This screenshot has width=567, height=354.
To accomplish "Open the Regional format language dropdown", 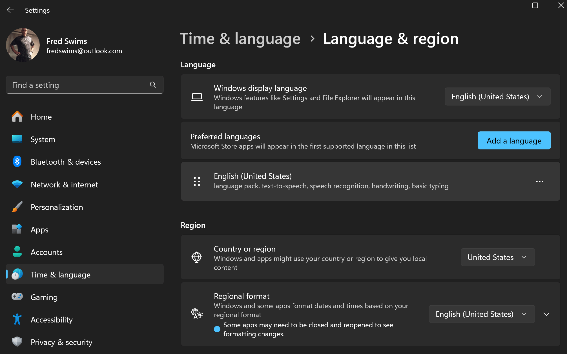I will click(x=482, y=314).
